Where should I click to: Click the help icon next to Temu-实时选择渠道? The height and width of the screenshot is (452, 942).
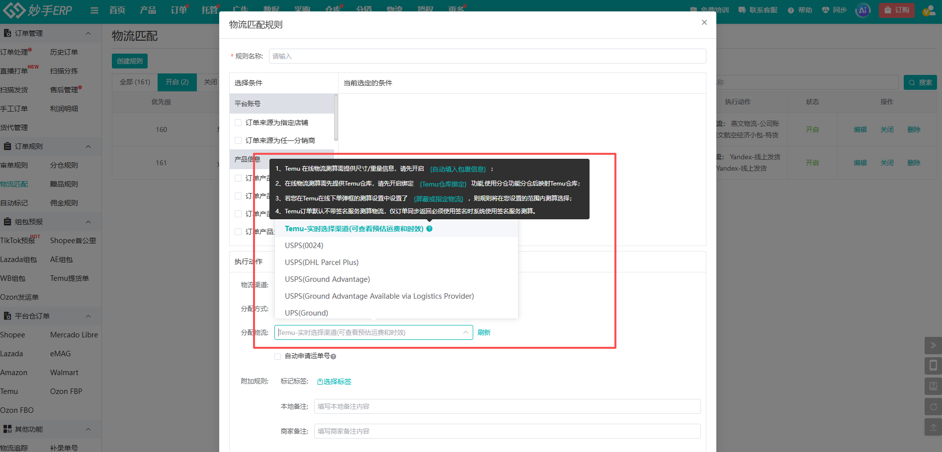429,229
